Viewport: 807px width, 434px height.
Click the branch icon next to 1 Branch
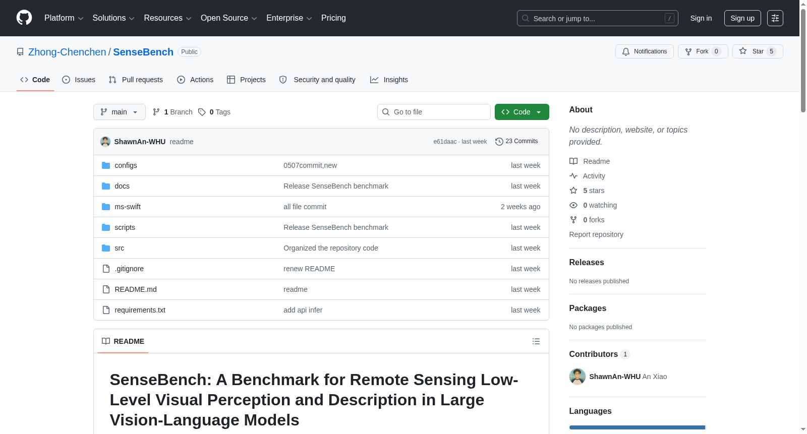point(156,112)
